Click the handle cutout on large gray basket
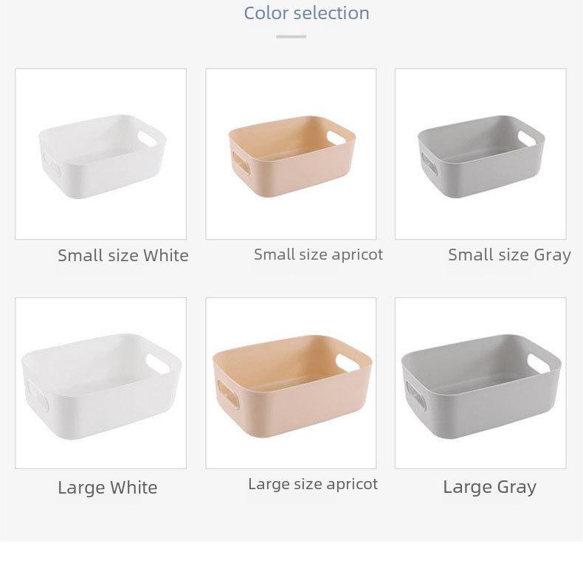 point(539,363)
